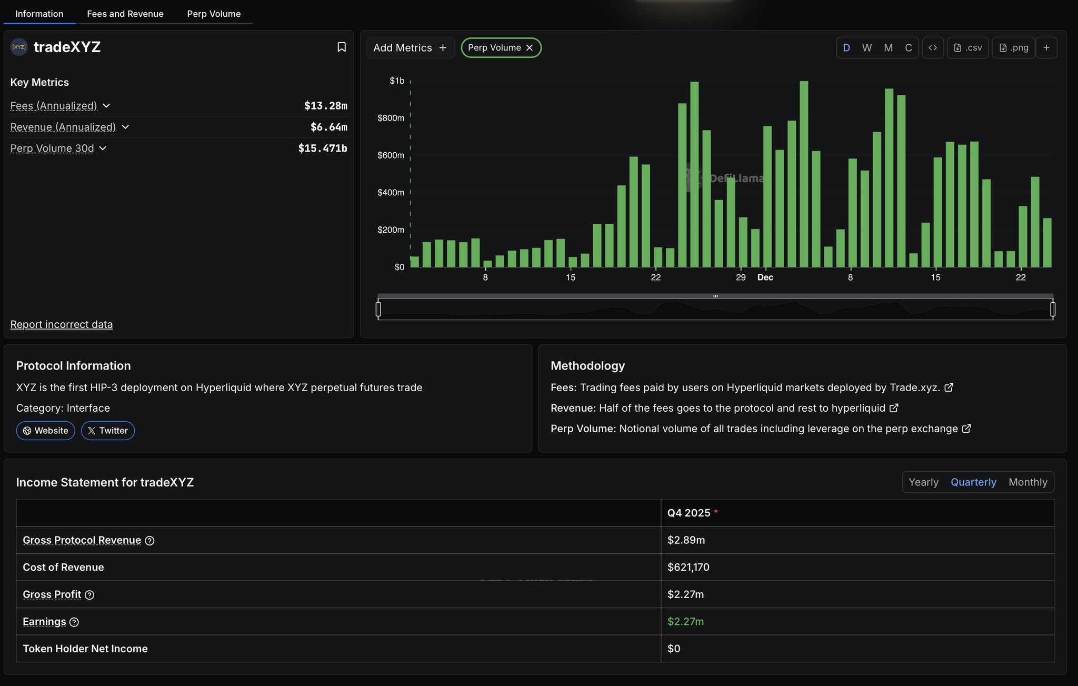This screenshot has height=686, width=1078.
Task: Switch chart to monthly grouping
Action: click(x=888, y=48)
